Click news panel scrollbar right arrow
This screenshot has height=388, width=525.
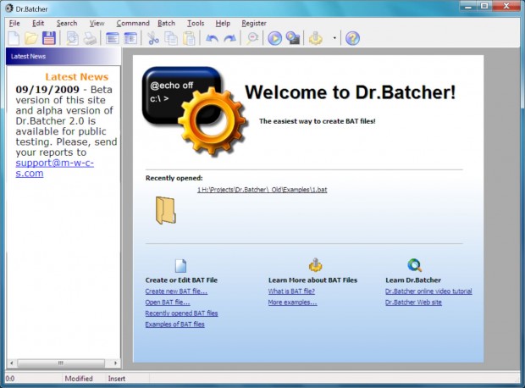(x=115, y=363)
